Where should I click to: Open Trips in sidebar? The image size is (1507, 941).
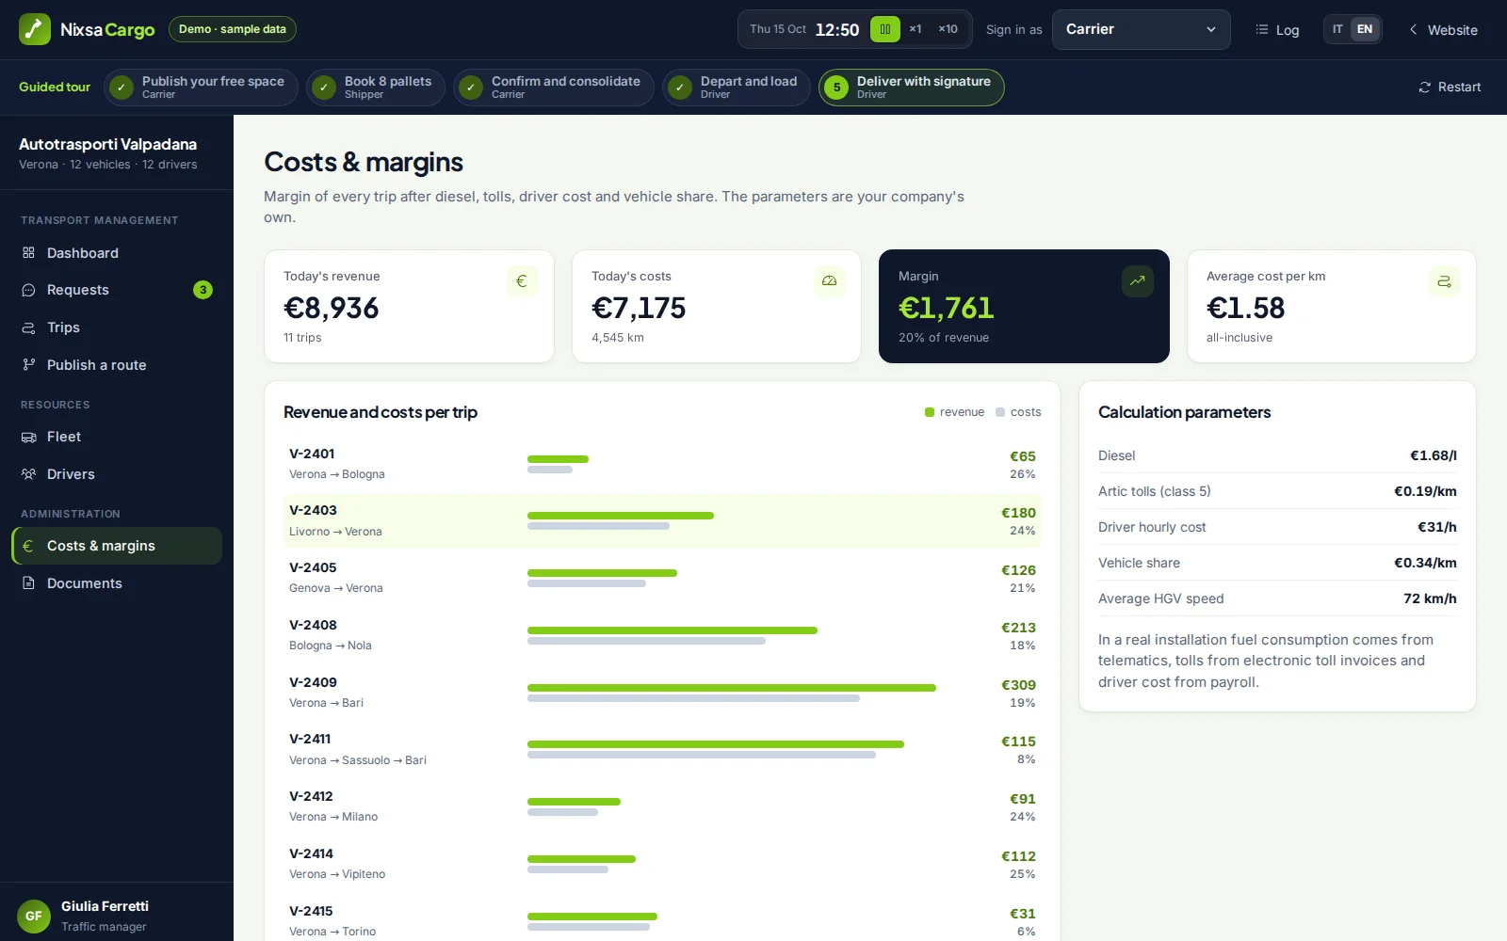(117, 327)
